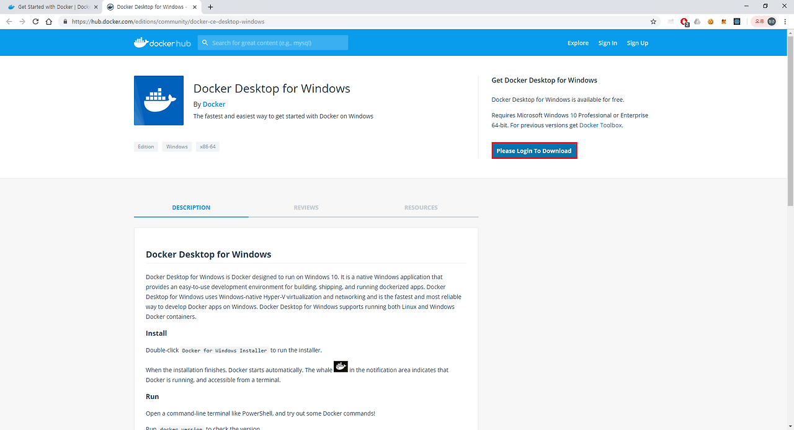This screenshot has height=430, width=794.
Task: Click the Sign Up link in the navbar
Action: point(637,42)
